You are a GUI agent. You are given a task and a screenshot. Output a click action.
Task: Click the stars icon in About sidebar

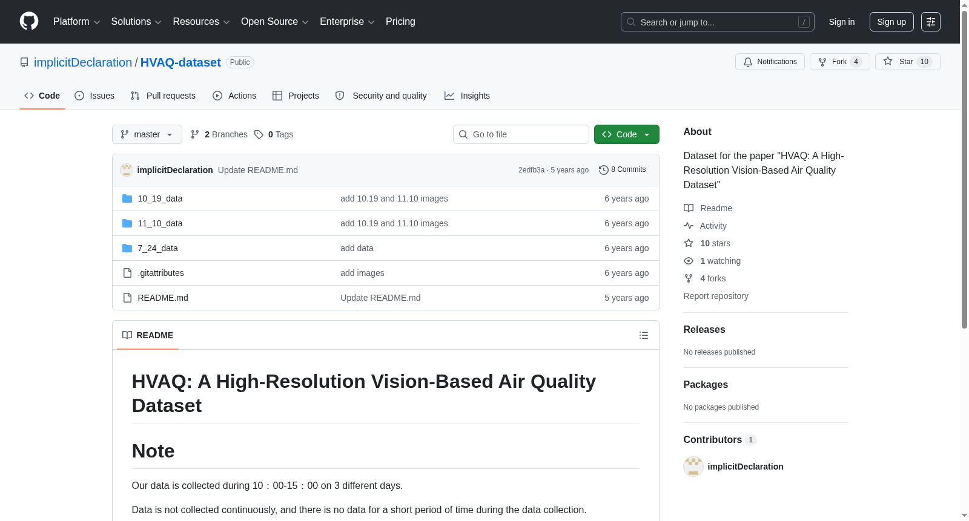click(689, 243)
